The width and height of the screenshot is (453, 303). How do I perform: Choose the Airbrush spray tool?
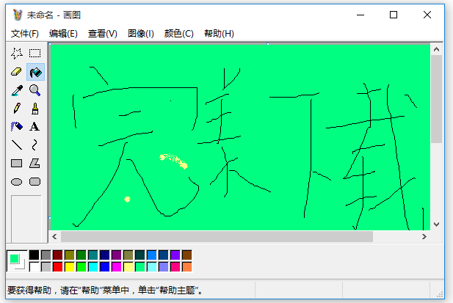(x=17, y=127)
